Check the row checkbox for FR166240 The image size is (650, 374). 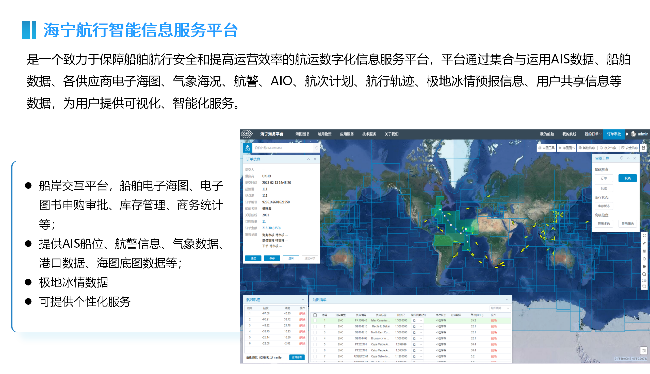click(315, 320)
